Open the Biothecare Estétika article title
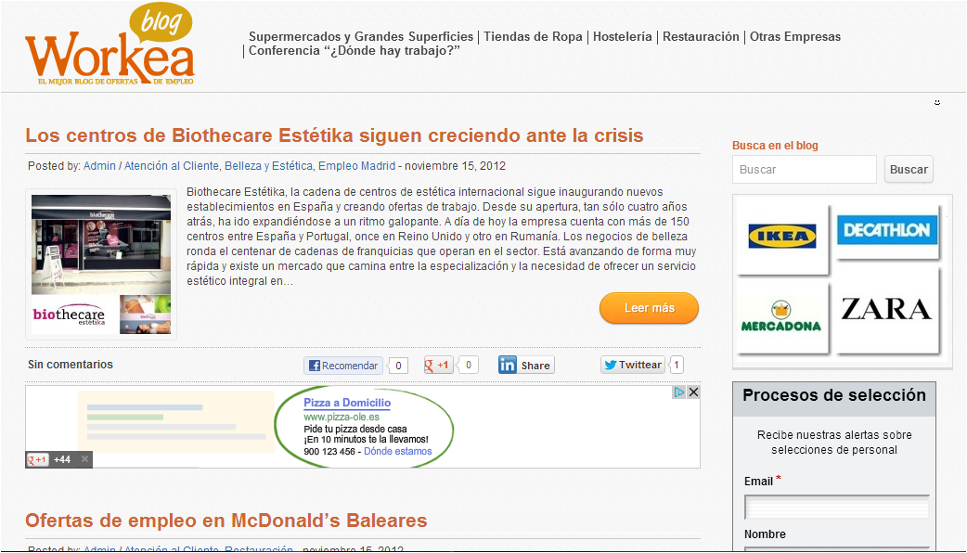 click(x=334, y=135)
